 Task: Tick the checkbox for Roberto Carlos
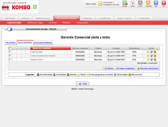tap(10, 60)
